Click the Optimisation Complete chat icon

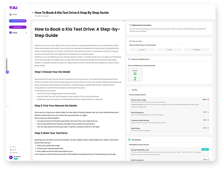click(x=130, y=25)
